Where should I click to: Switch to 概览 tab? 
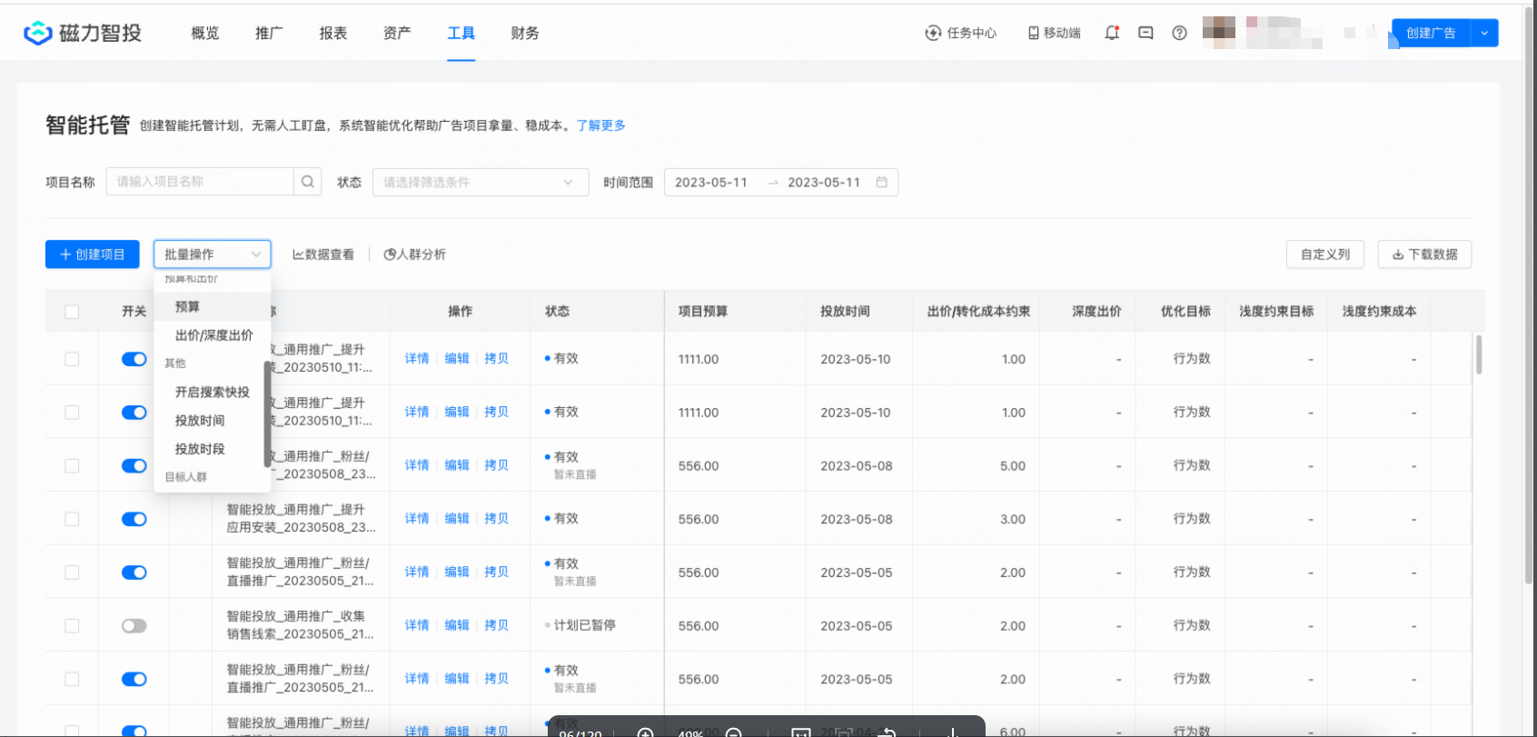pyautogui.click(x=205, y=33)
